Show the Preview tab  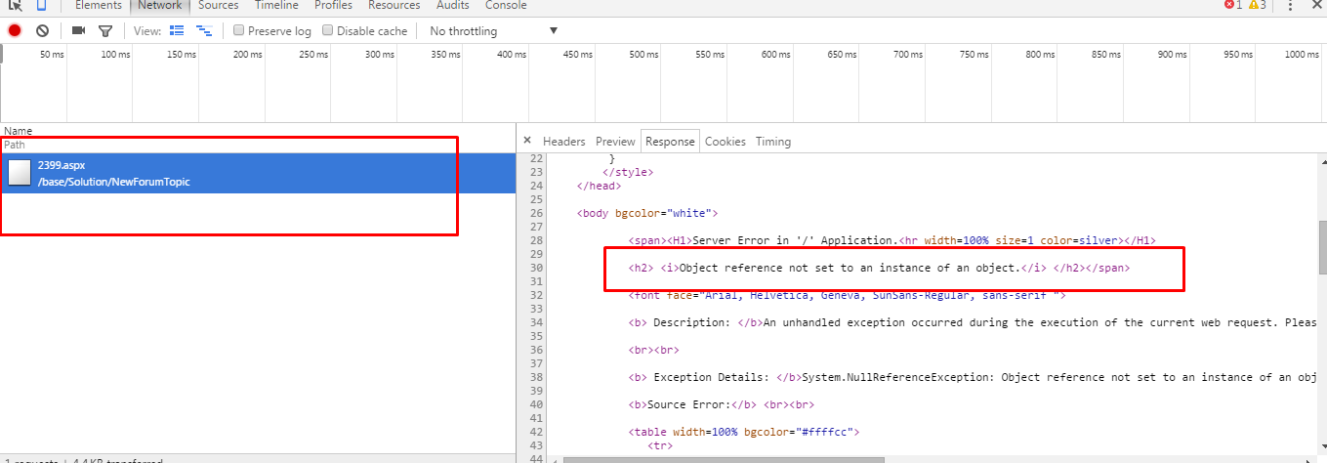tap(615, 142)
